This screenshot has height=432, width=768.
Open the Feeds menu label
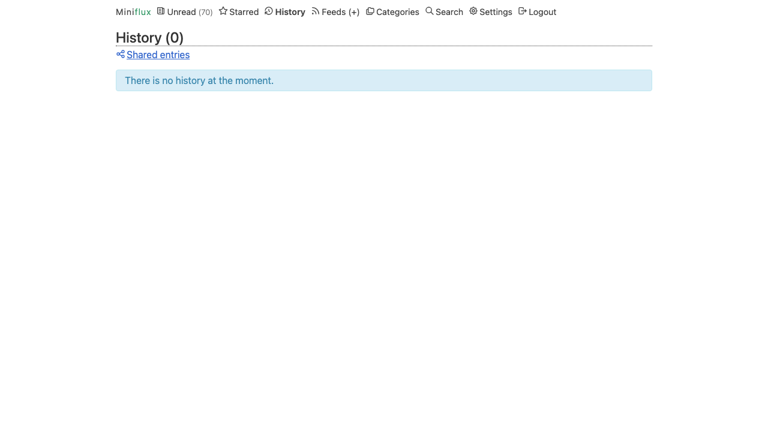[x=334, y=12]
